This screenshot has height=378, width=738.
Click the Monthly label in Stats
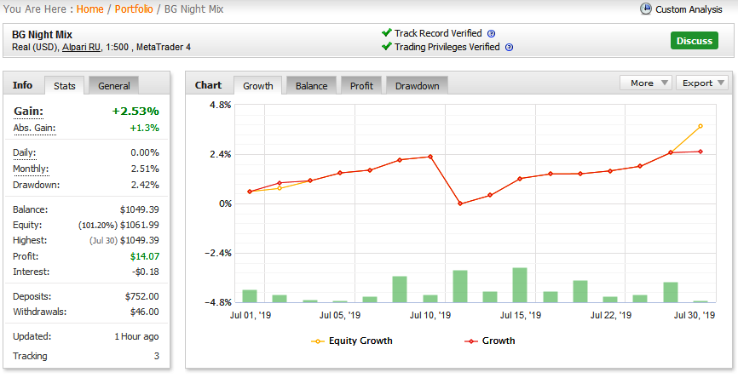tap(31, 169)
